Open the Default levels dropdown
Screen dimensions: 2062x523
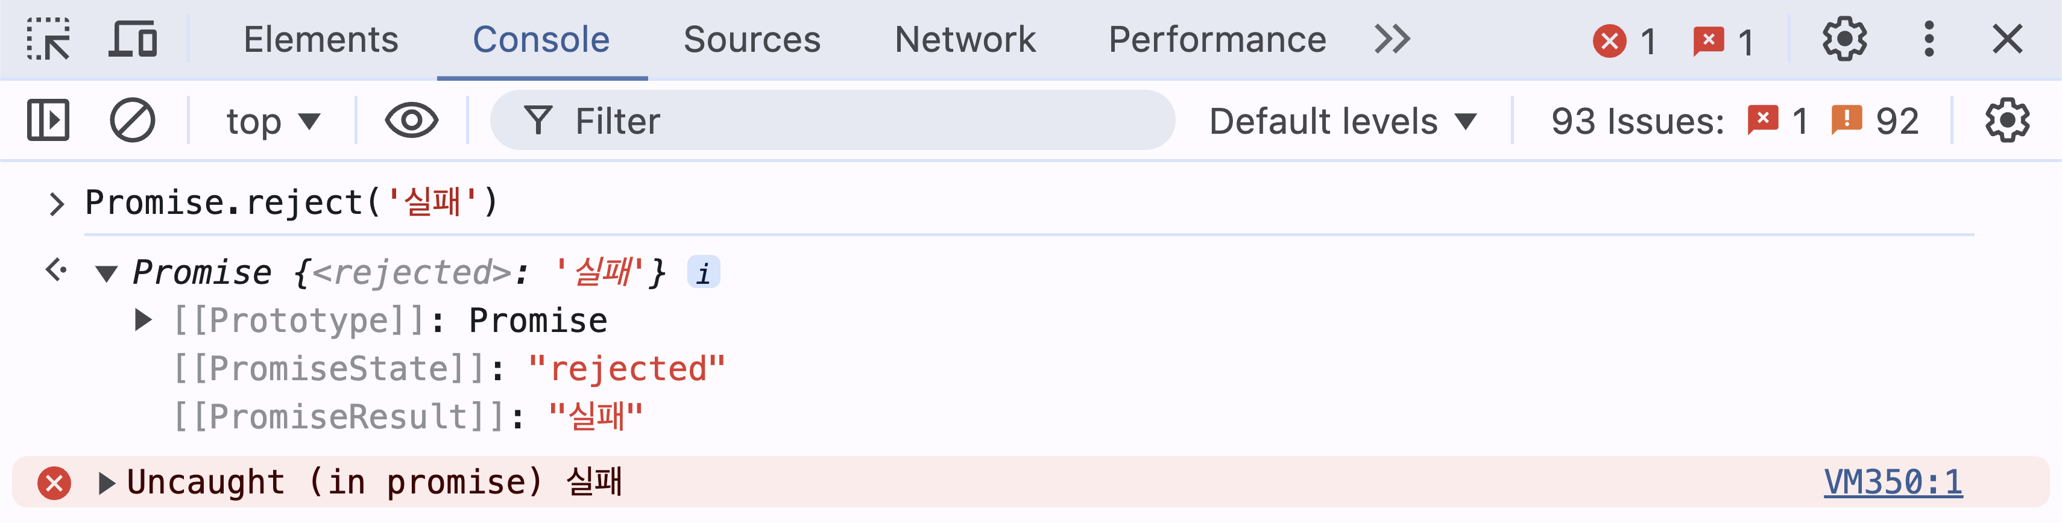coord(1342,122)
